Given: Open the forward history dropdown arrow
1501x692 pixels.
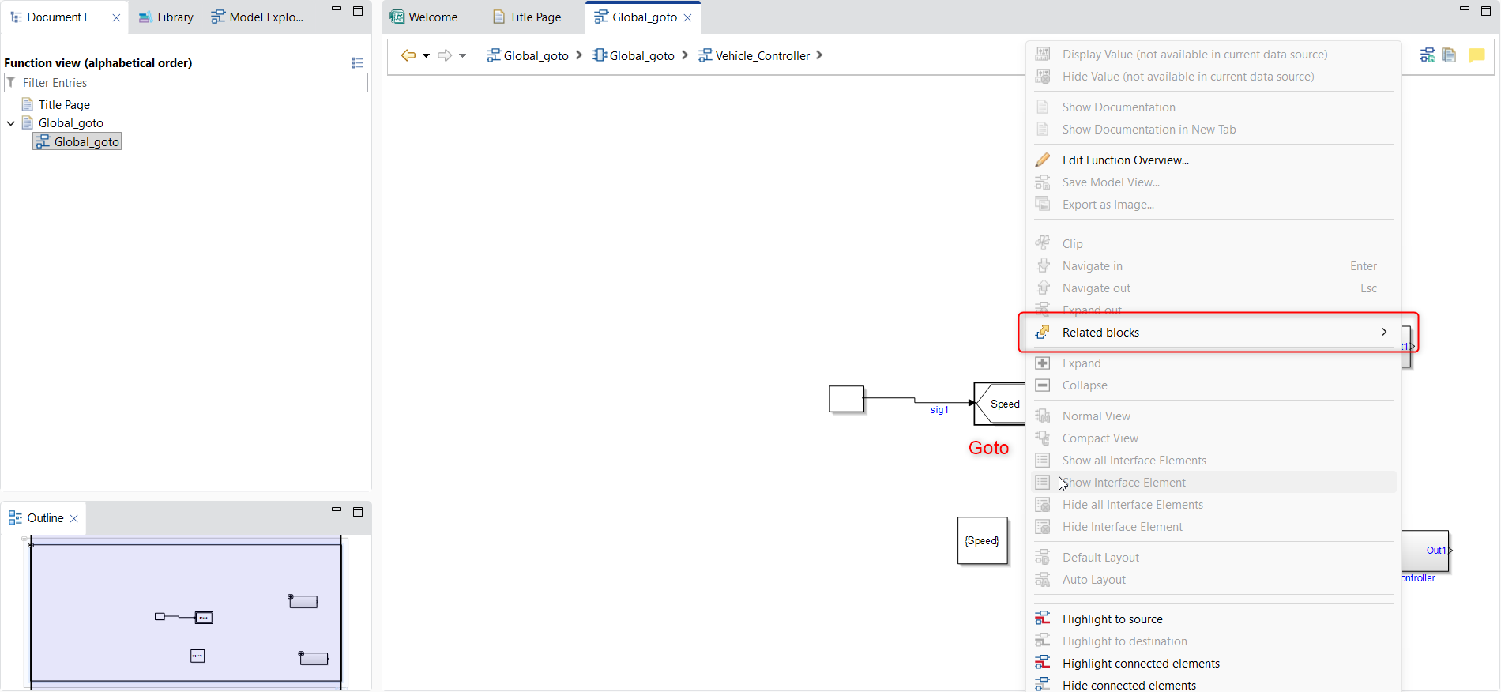Looking at the screenshot, I should tap(463, 55).
